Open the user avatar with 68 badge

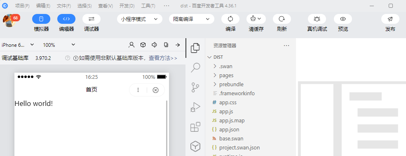pos(10,21)
